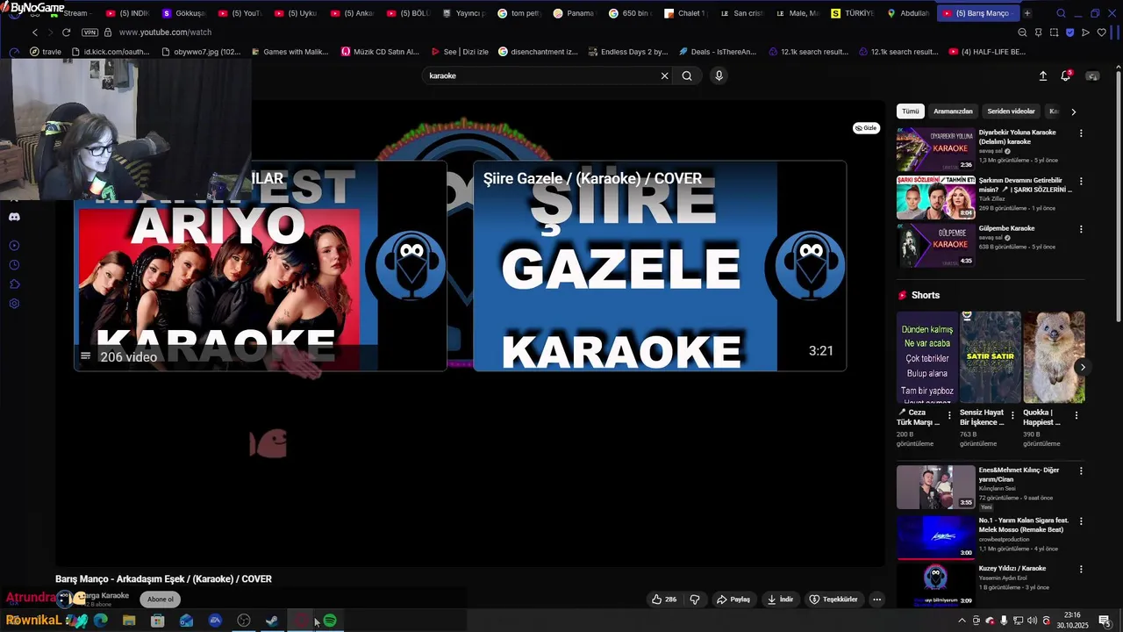Open options for Gülpembe Karaoke video
Screen dimensions: 1123x632
1081,229
